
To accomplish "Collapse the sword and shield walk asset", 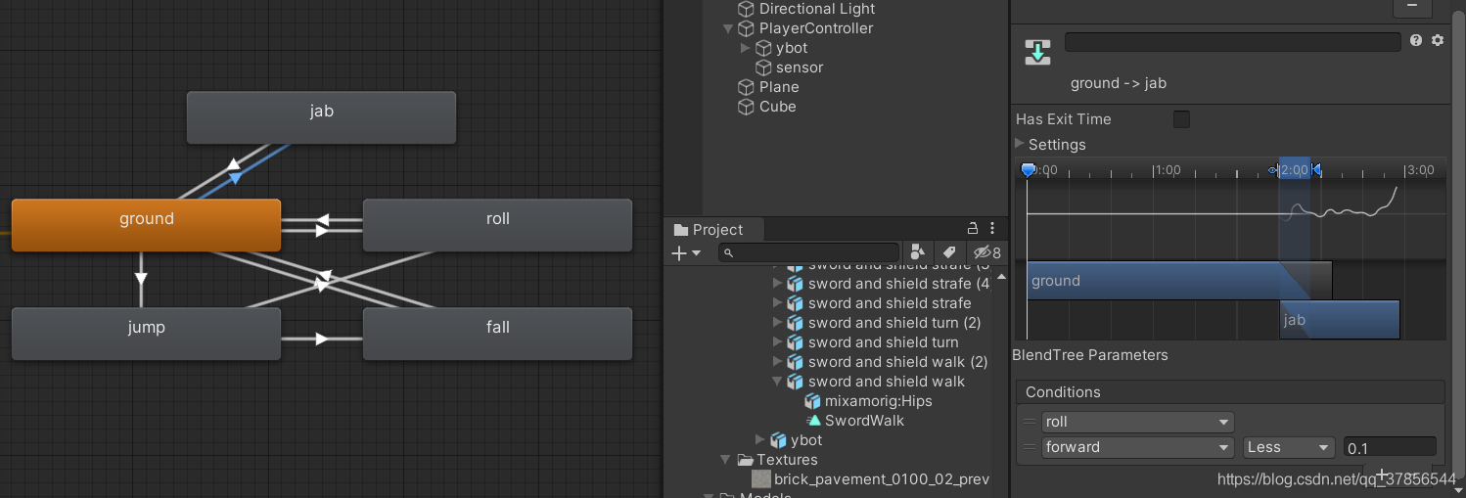I will 778,382.
